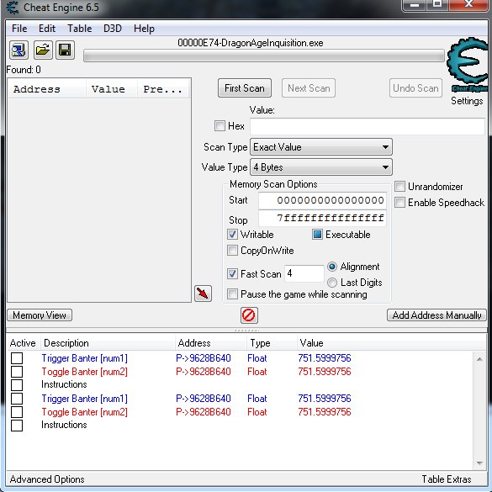Image resolution: width=492 pixels, height=492 pixels.
Task: Open the process list icon
Action: click(19, 50)
